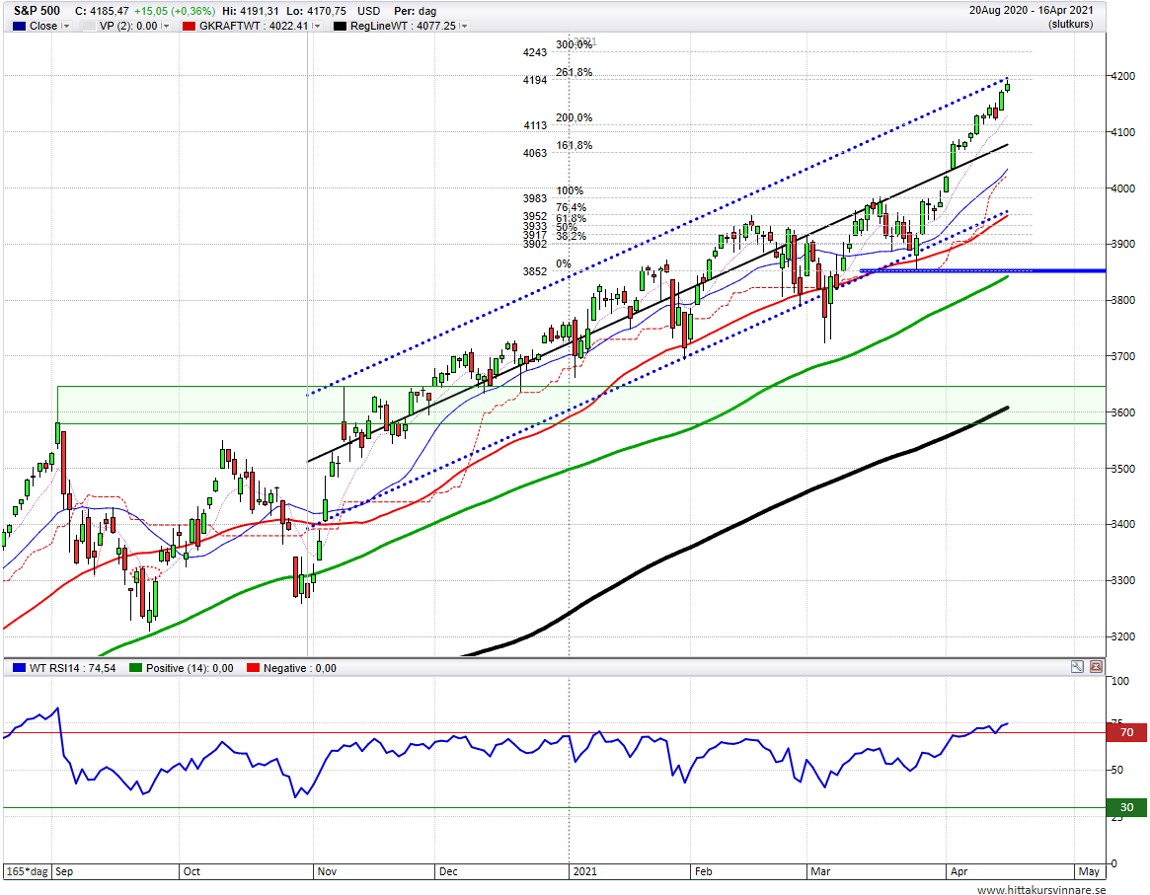Expand the VP (2) indicator dropdown arrow
The image size is (1150, 895).
point(165,26)
